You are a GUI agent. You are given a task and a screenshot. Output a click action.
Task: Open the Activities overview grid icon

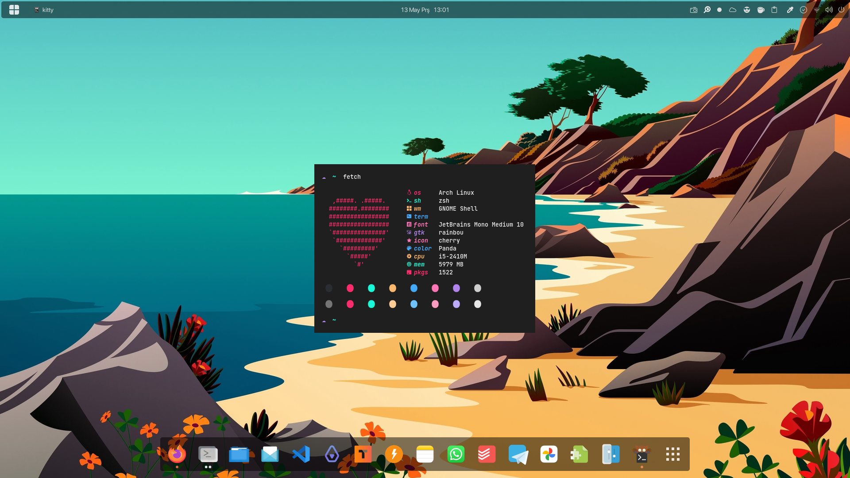click(14, 10)
